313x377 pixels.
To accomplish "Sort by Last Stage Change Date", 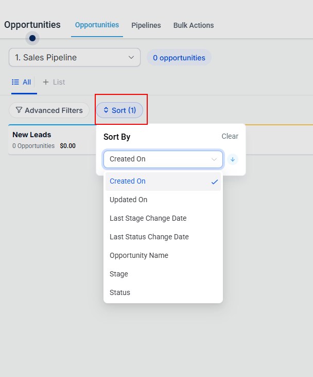I will pyautogui.click(x=163, y=218).
